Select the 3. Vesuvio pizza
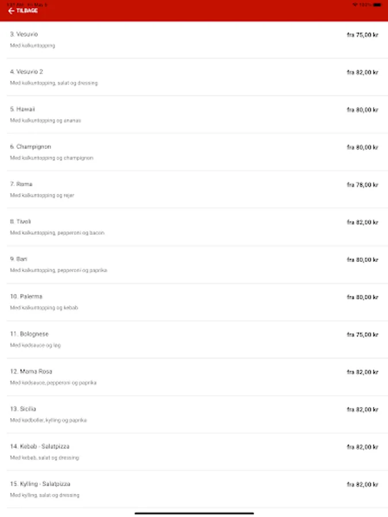The height and width of the screenshot is (517, 388). tap(194, 40)
